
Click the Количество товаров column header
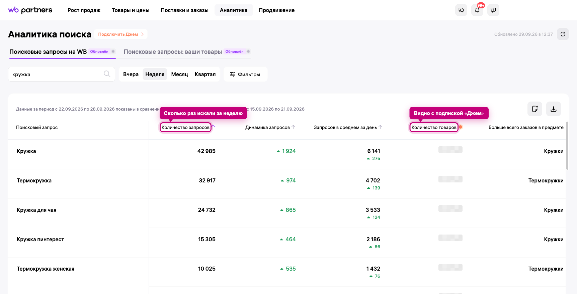point(434,127)
